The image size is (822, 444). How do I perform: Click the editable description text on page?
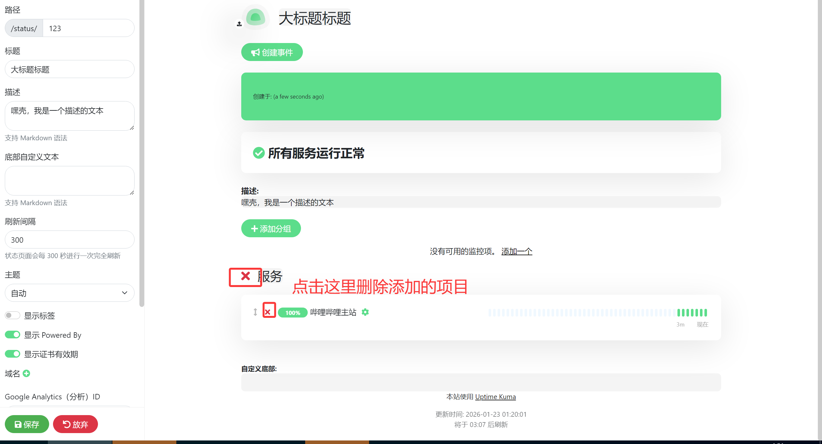point(481,202)
